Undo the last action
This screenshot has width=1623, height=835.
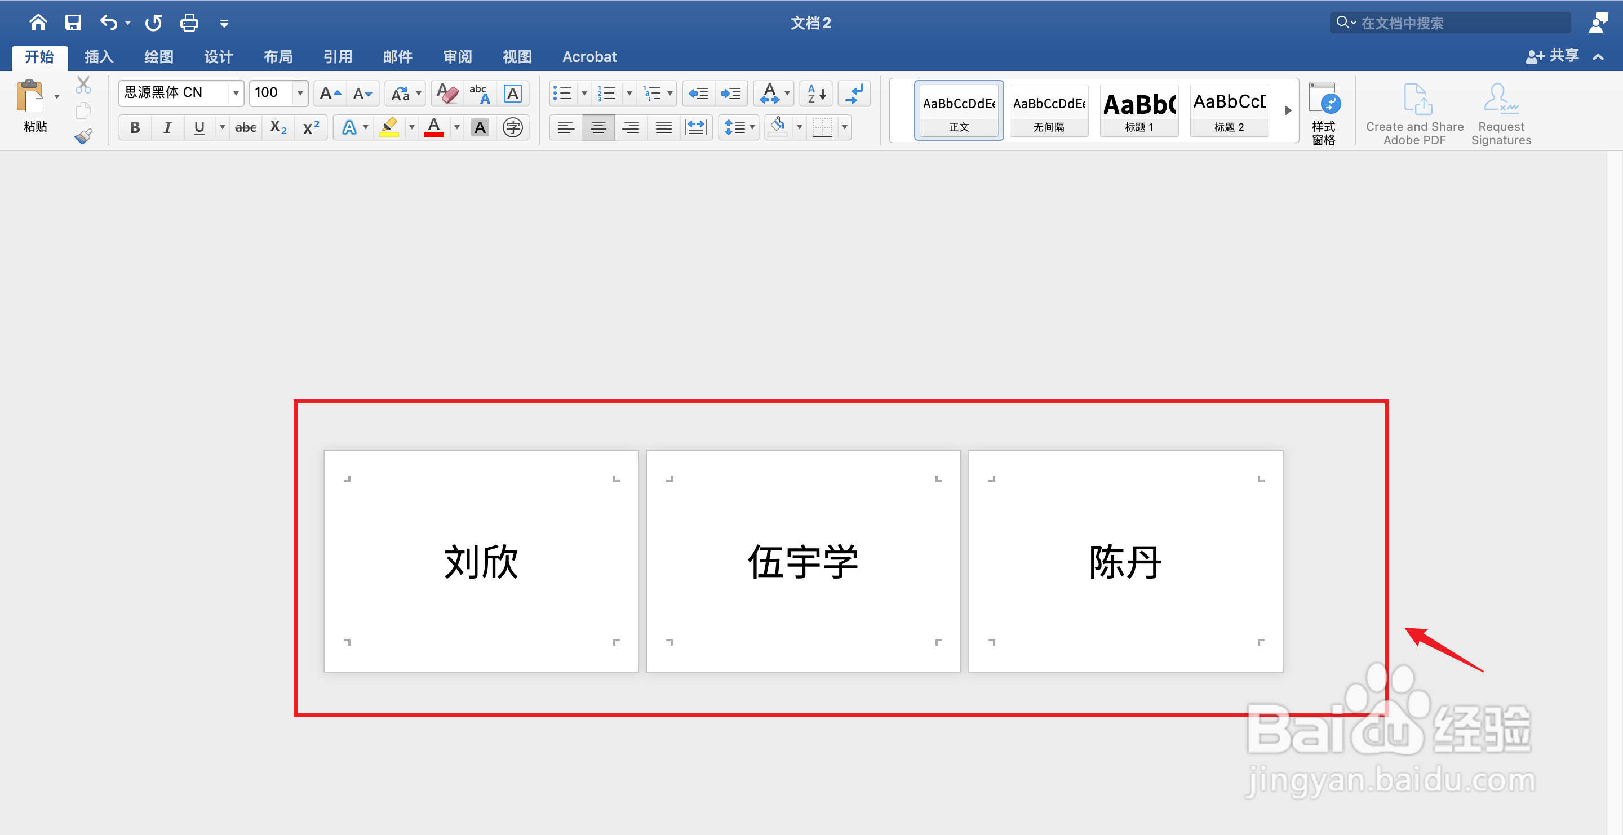(108, 23)
